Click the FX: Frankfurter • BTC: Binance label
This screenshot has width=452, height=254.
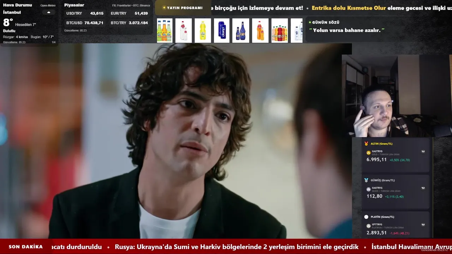(x=131, y=6)
